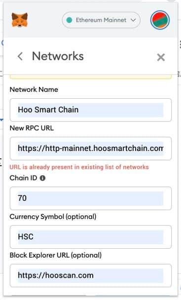Click the Block Explorer URL (optional) label

click(56, 255)
